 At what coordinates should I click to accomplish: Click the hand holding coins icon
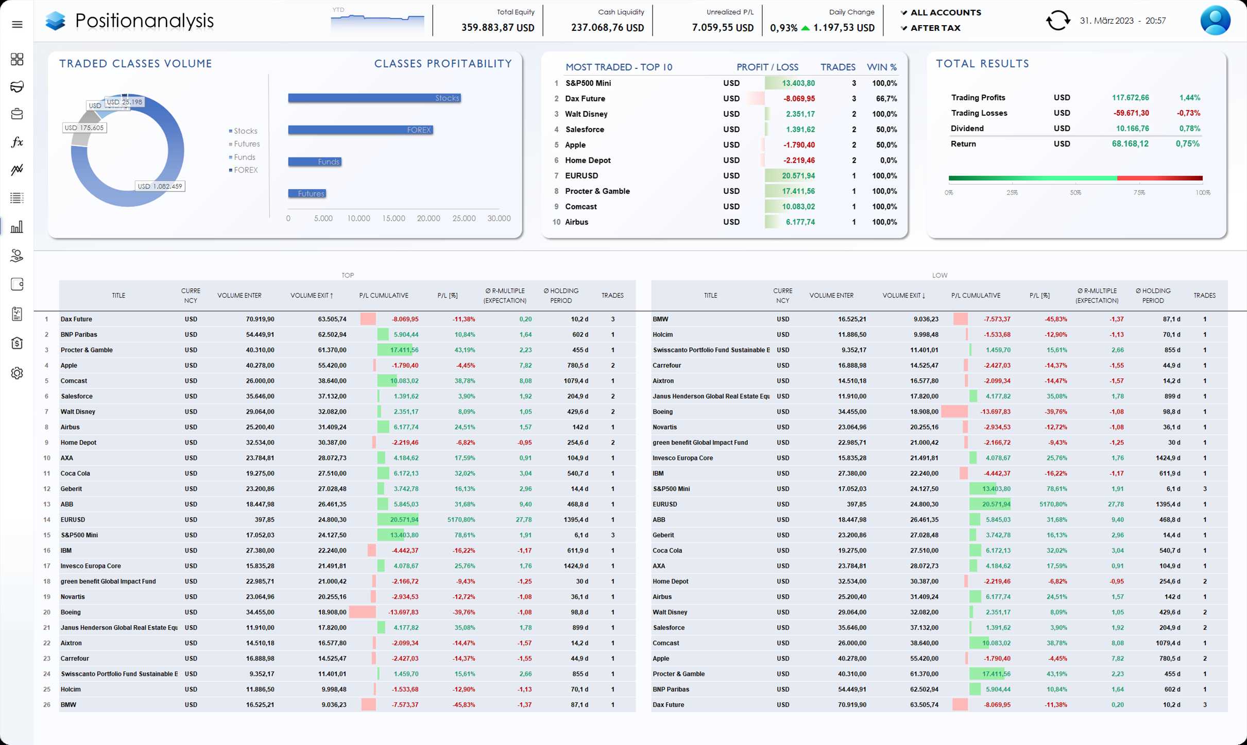point(17,255)
